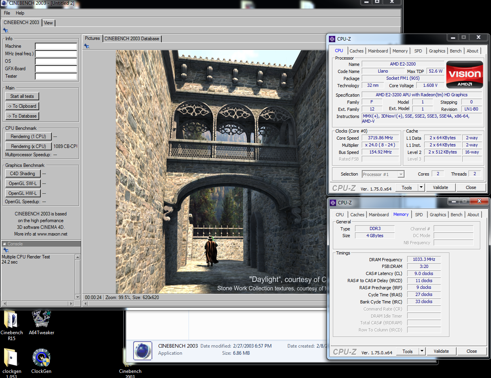This screenshot has width=491, height=378.
Task: Open Cinebench R15 desktop folder
Action: click(x=11, y=326)
